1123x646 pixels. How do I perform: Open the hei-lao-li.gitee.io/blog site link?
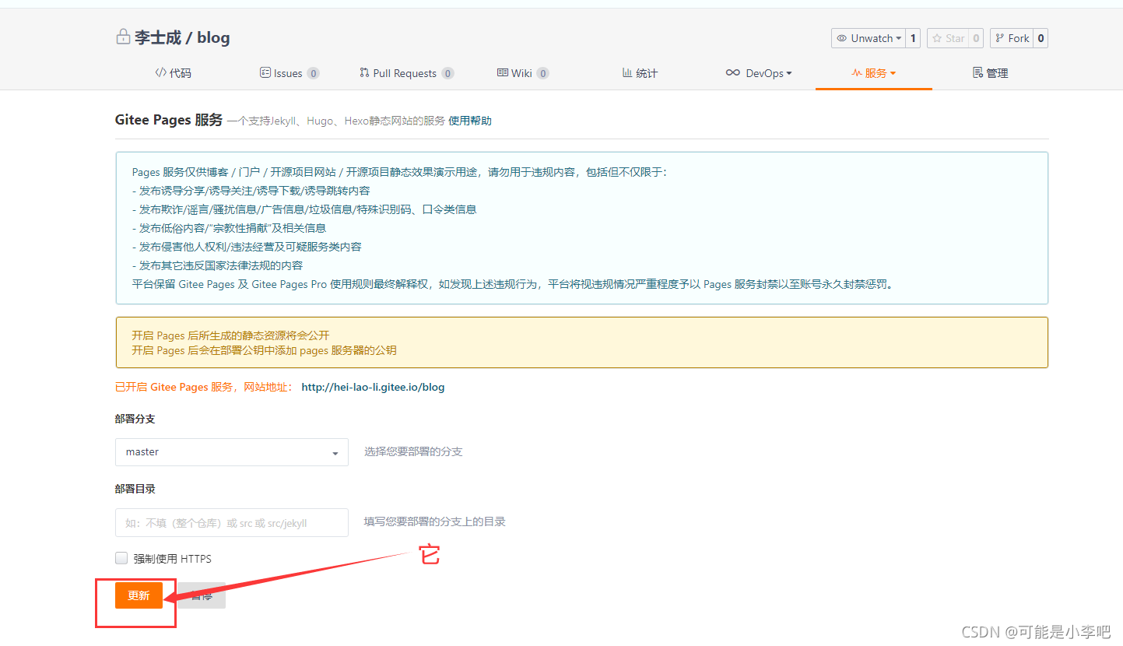coord(373,387)
